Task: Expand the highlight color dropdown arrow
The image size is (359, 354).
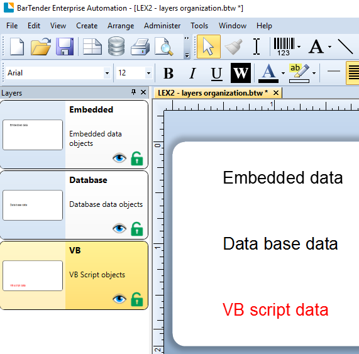Action: 314,74
